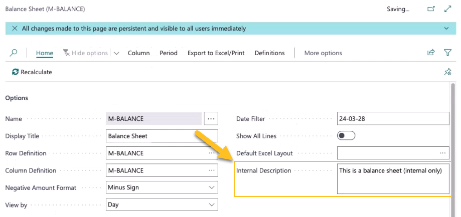Open the share icon in toolbar
The width and height of the screenshot is (461, 217).
click(x=430, y=53)
